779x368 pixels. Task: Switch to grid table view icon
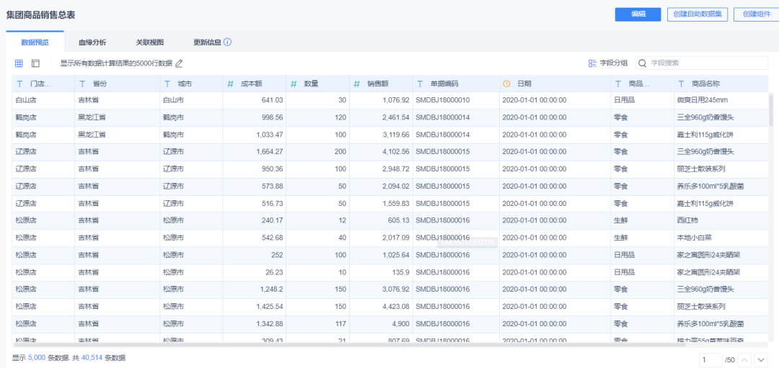tap(19, 63)
